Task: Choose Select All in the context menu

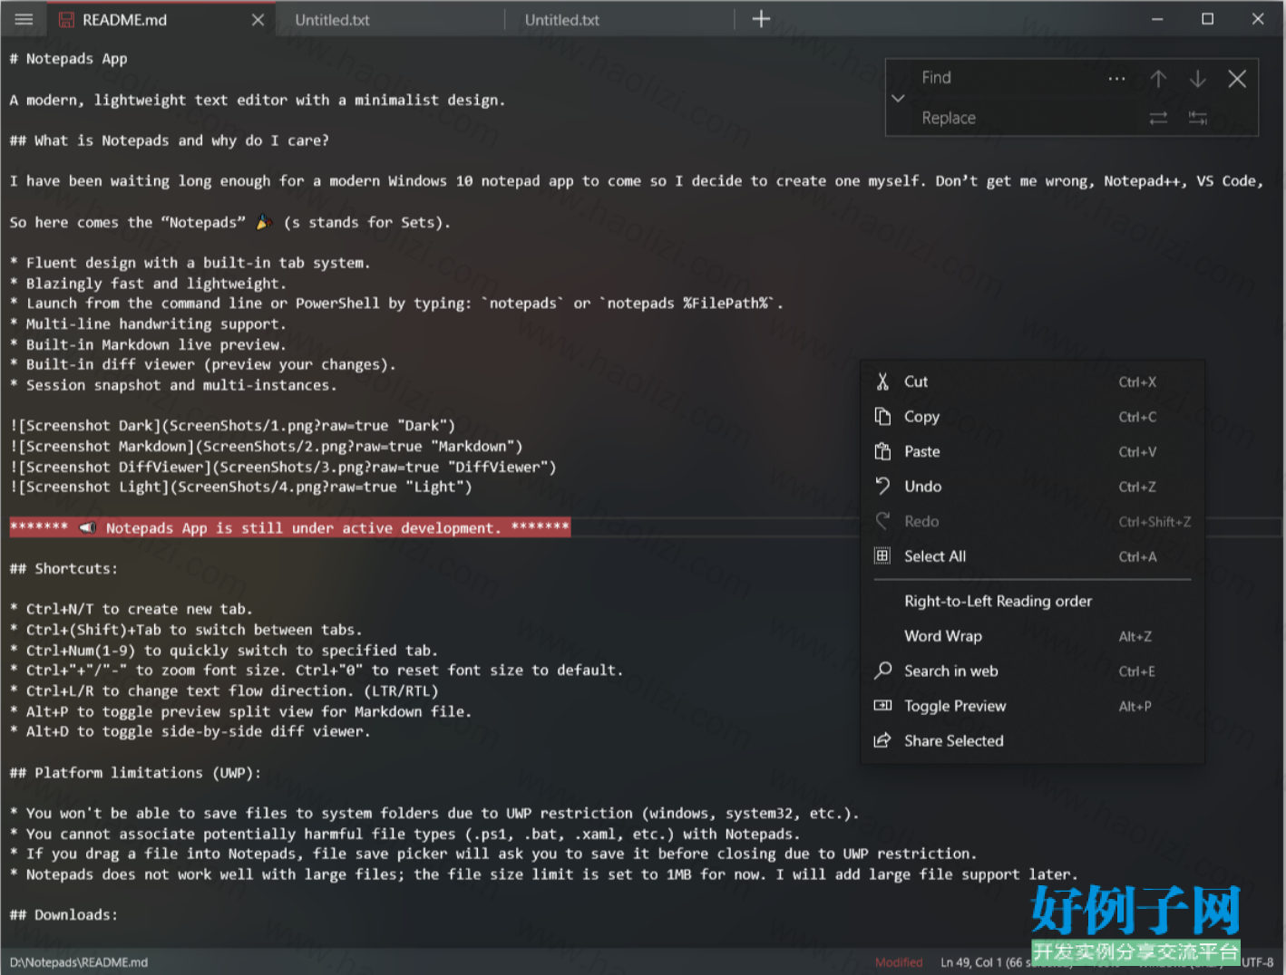Action: (1033, 556)
